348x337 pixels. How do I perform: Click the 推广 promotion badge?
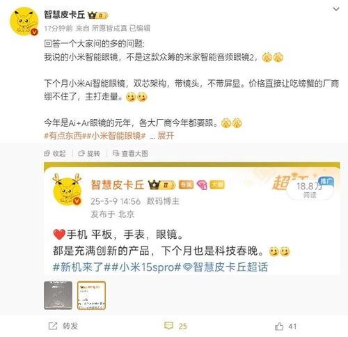[x=326, y=180]
